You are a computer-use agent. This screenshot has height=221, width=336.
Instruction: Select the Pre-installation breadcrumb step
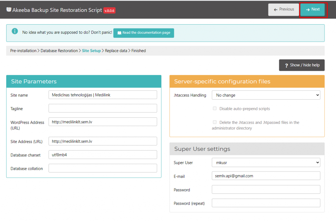point(23,51)
